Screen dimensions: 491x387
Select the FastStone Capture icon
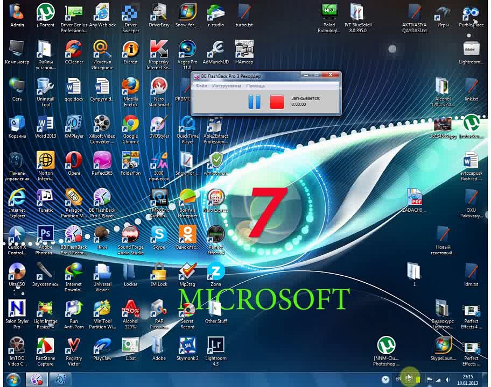pos(45,352)
